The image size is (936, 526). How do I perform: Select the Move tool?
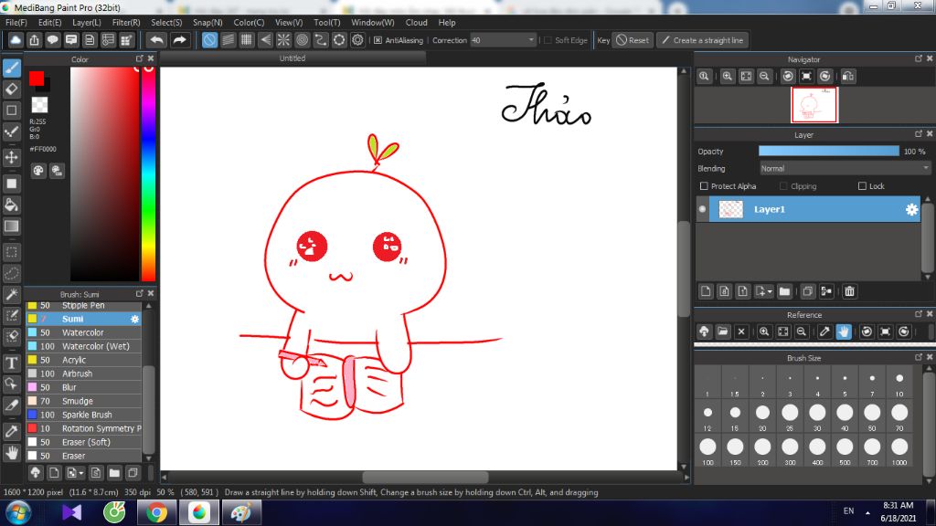pyautogui.click(x=12, y=157)
